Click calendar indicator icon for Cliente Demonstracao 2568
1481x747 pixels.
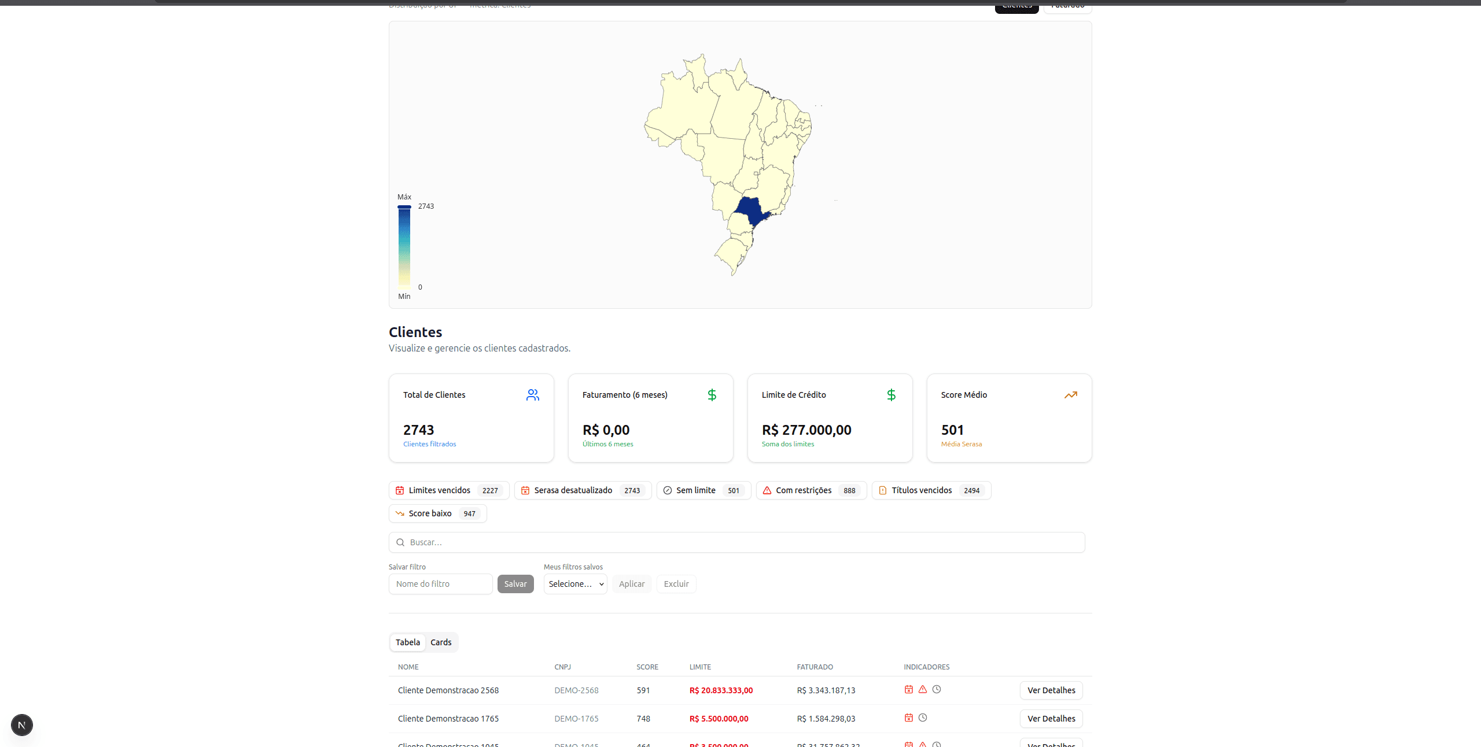pos(909,689)
